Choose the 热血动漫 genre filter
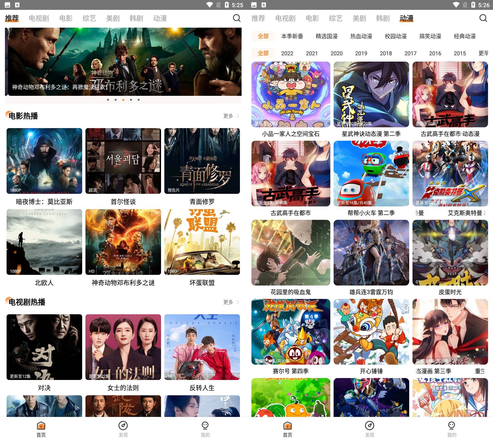This screenshot has width=493, height=438. click(x=361, y=36)
